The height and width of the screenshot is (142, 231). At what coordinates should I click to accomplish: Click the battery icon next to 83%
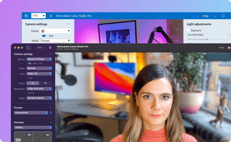(x=44, y=36)
